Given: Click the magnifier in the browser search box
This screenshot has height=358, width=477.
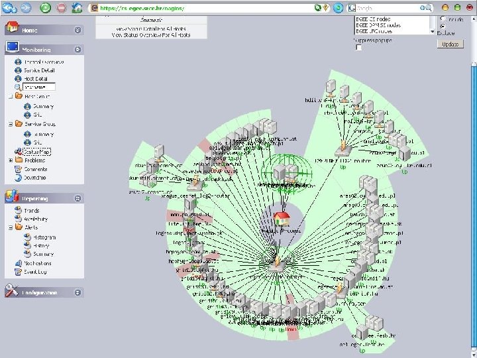Looking at the screenshot, I should [x=429, y=8].
